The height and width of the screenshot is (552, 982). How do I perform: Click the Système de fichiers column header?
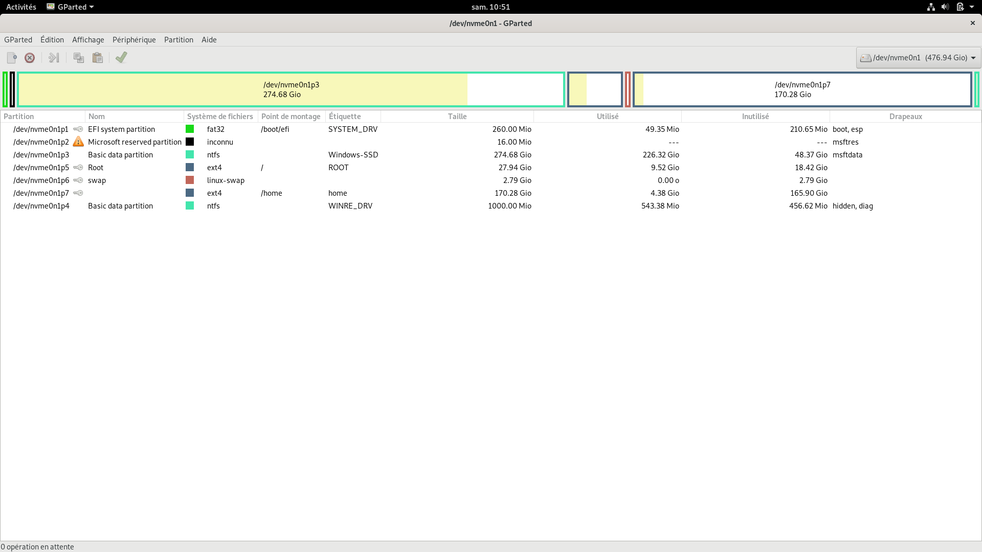221,117
